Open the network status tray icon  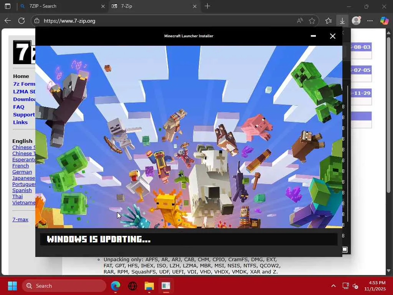coord(346,286)
